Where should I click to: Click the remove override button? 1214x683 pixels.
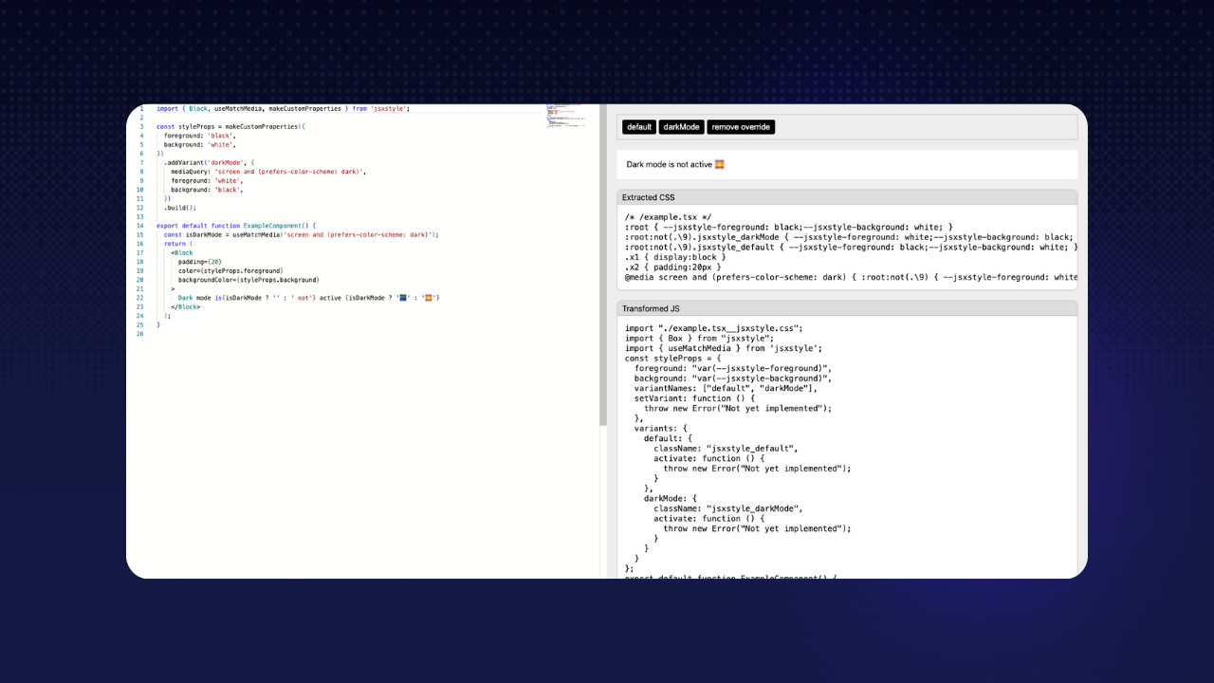pyautogui.click(x=741, y=127)
